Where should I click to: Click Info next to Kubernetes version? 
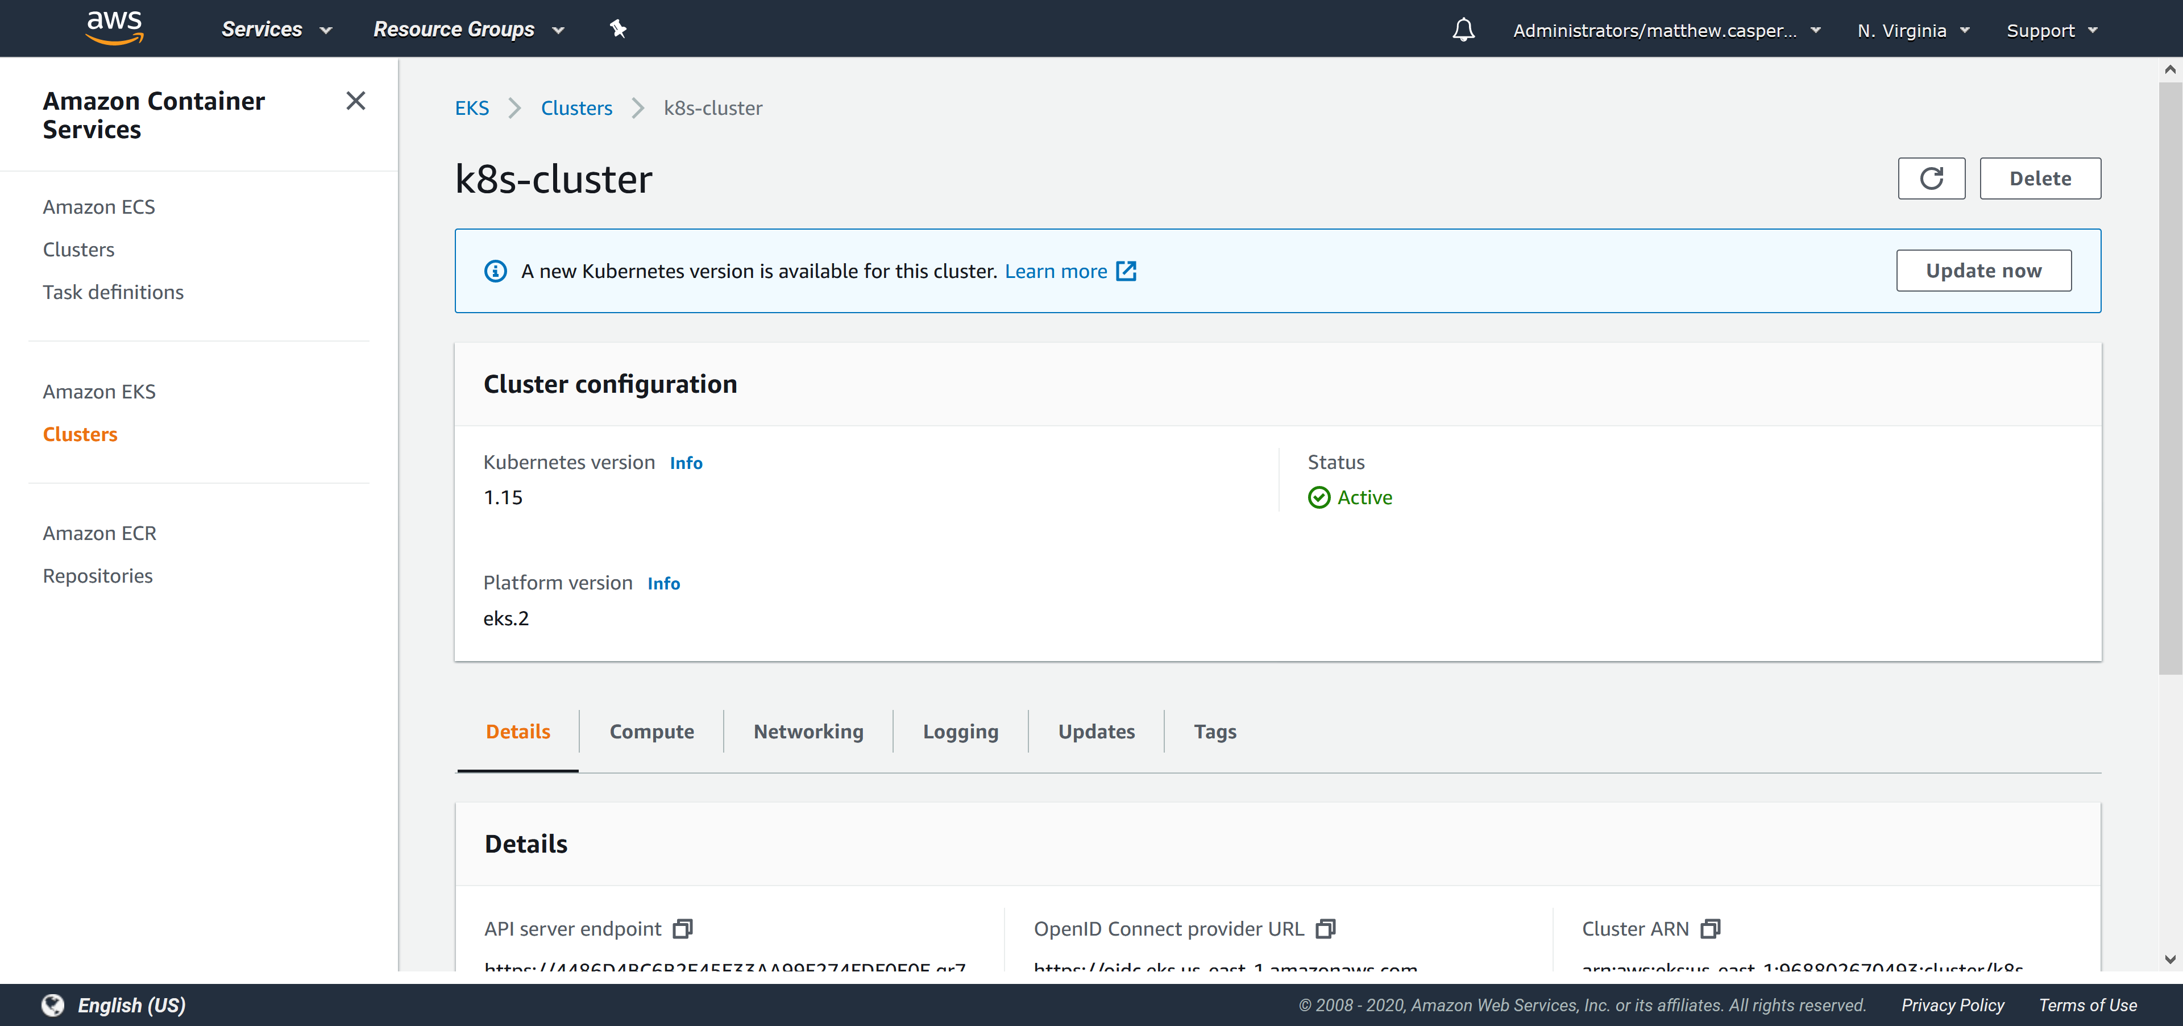click(686, 463)
